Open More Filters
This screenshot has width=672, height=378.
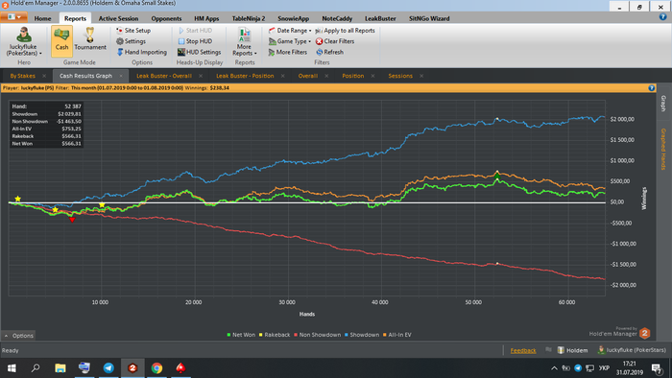click(288, 52)
